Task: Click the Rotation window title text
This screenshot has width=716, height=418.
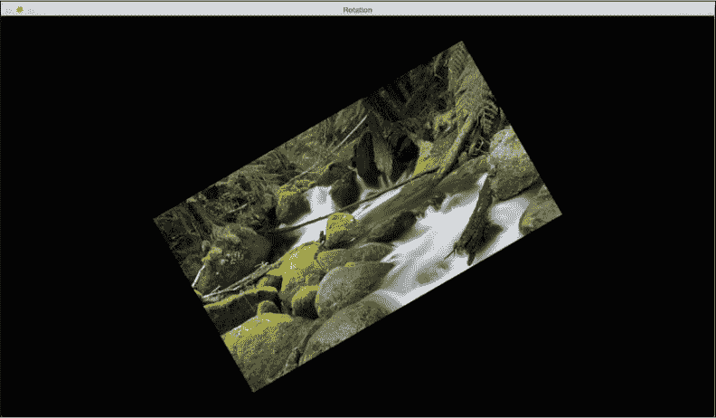Action: click(x=357, y=9)
